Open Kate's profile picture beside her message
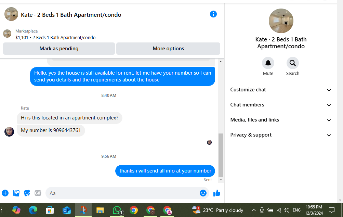 coord(9,132)
